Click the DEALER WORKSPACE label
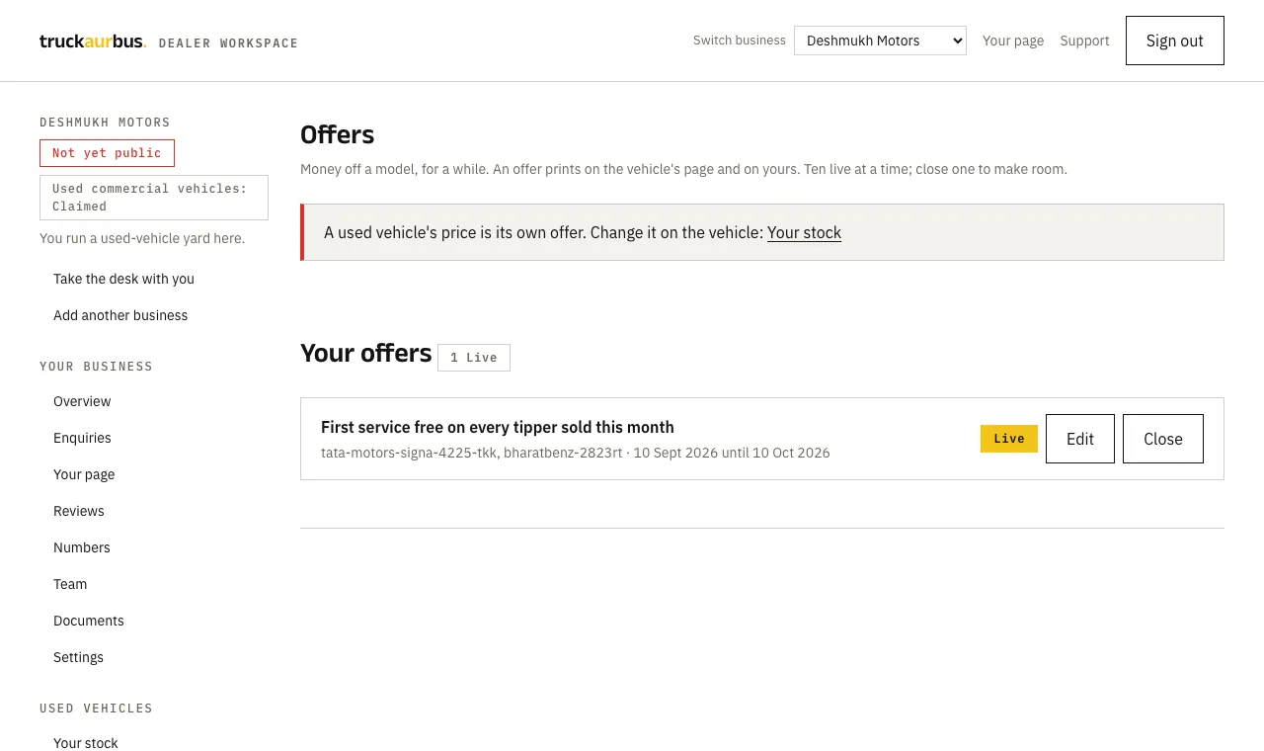The image size is (1264, 751). point(228,43)
